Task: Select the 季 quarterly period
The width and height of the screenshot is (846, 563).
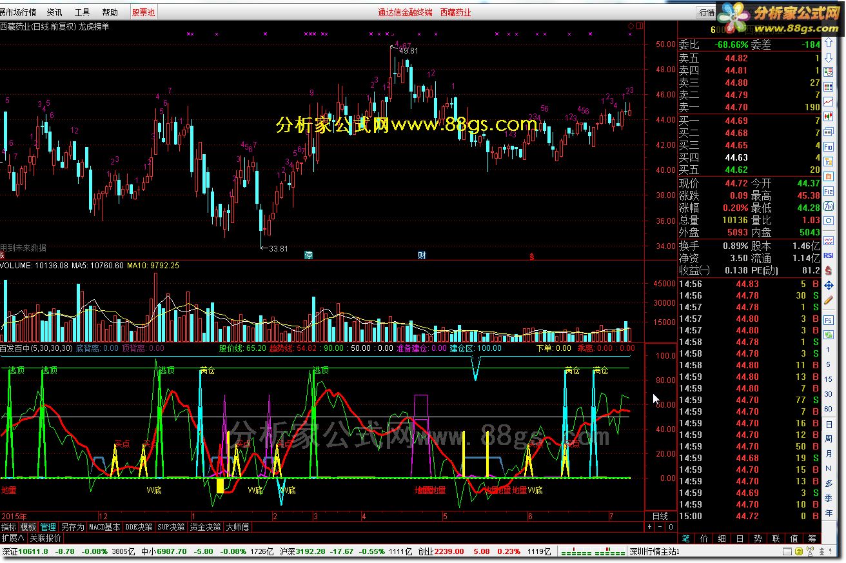Action: pyautogui.click(x=829, y=498)
